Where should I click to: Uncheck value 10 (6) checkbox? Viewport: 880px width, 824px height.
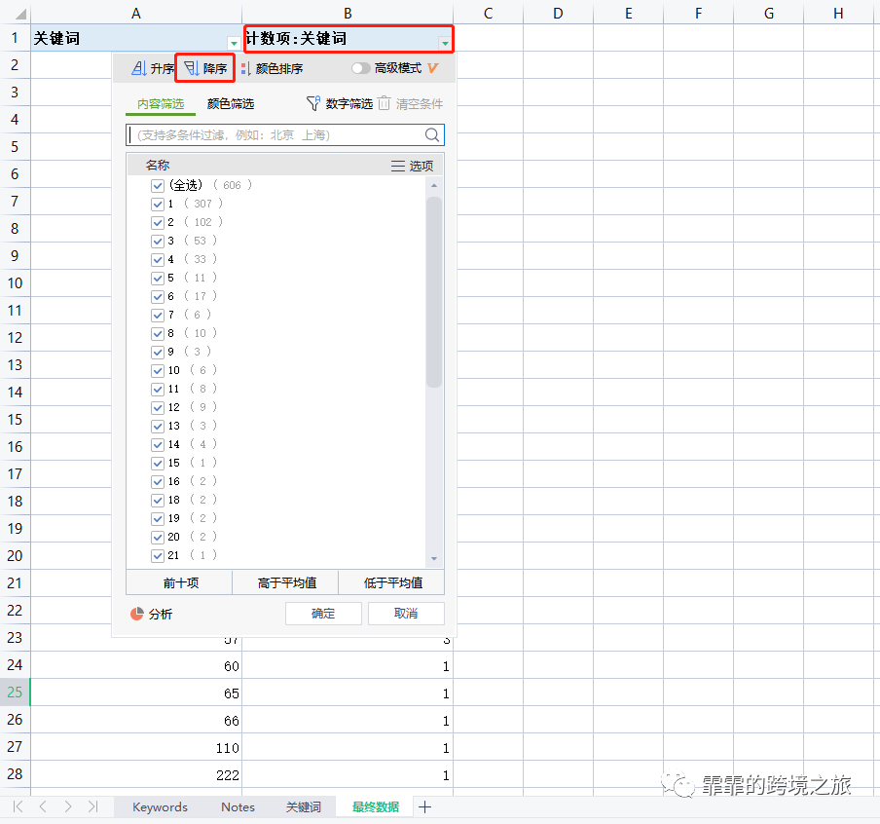(x=158, y=371)
